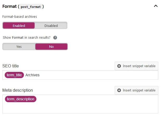Select the term_title variable pill
Image resolution: width=162 pixels, height=116 pixels.
click(14, 75)
